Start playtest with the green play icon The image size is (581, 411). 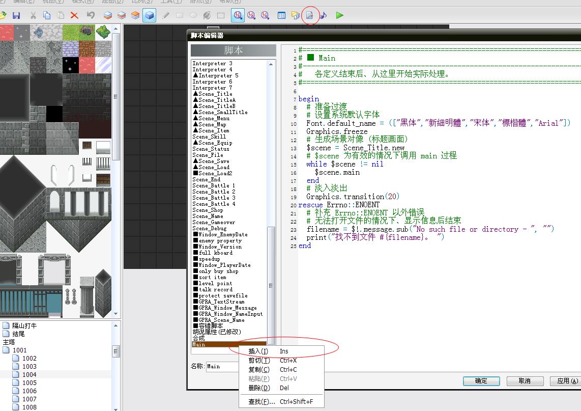coord(339,16)
